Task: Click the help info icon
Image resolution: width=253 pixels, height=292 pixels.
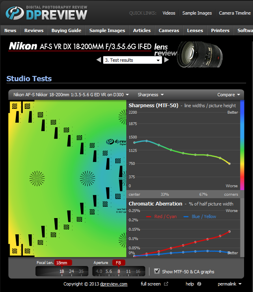Action: pyautogui.click(x=199, y=284)
